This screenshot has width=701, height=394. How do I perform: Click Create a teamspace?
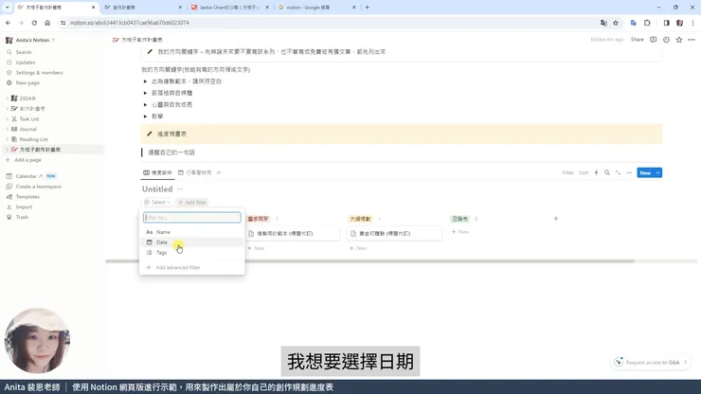(39, 187)
